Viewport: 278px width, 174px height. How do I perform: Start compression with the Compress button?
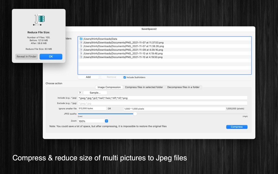point(237,127)
